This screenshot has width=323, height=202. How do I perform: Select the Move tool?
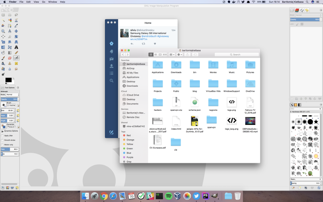coord(16,31)
